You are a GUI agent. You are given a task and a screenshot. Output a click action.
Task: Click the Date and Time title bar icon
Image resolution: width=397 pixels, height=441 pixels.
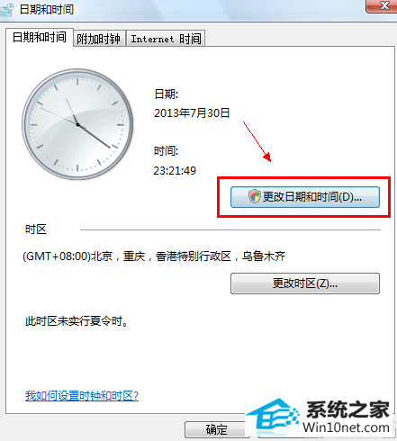click(6, 10)
